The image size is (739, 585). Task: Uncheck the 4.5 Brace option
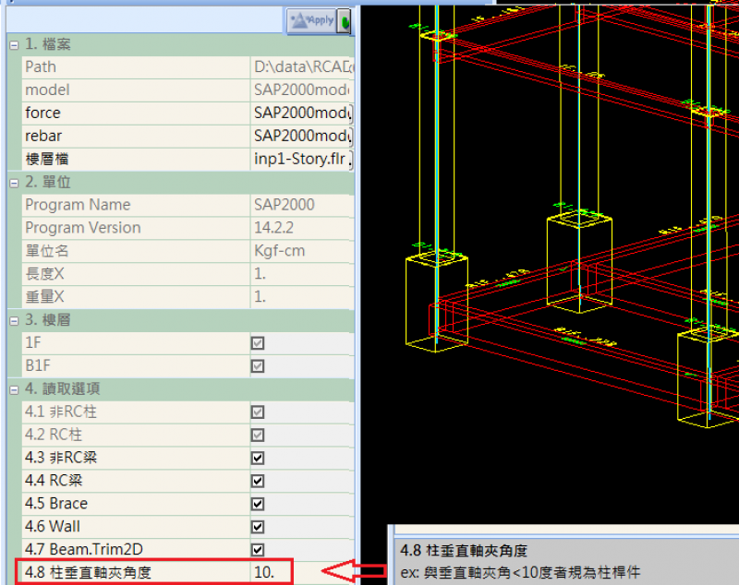258,504
